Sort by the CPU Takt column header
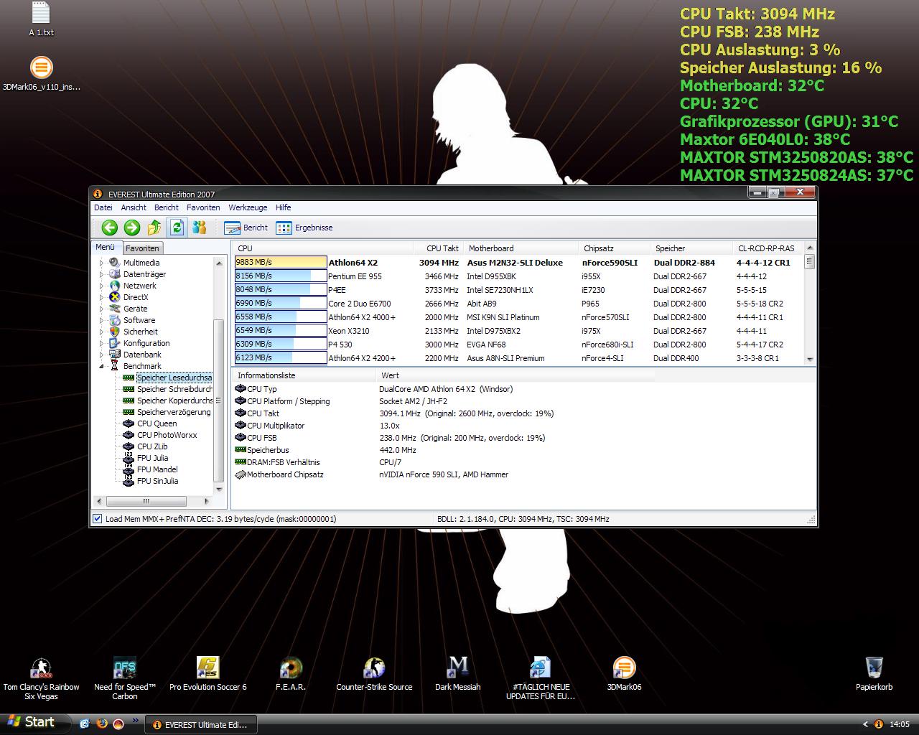The height and width of the screenshot is (735, 919). (439, 248)
